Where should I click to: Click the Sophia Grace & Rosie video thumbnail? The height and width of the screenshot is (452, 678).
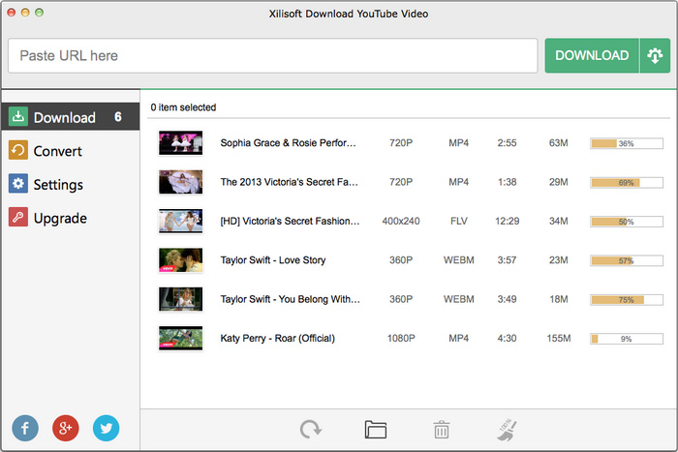180,143
